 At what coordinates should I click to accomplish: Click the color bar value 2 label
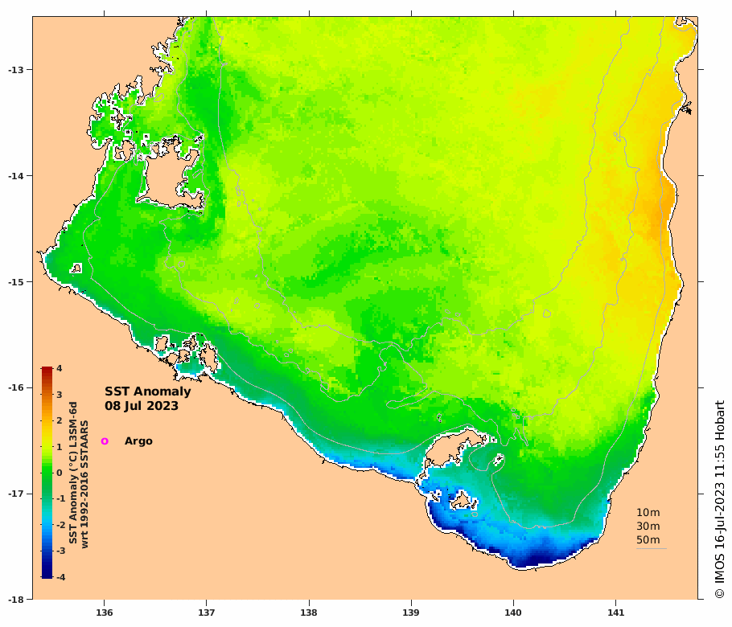60,420
